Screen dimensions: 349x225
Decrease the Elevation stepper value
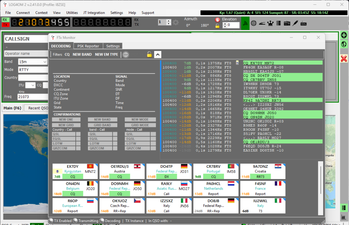[225, 27]
